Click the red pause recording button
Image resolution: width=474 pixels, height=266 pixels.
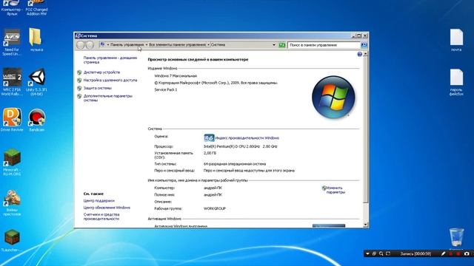click(451, 254)
